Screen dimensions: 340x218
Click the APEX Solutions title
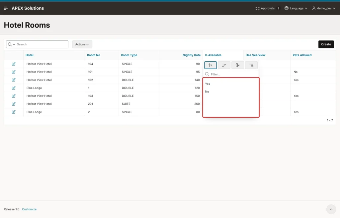28,8
